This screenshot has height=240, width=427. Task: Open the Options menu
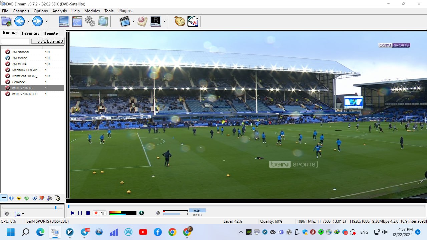pyautogui.click(x=41, y=11)
